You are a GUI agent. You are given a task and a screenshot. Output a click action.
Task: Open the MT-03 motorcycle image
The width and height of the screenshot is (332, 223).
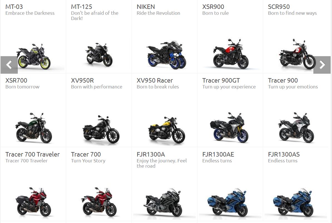tap(34, 56)
